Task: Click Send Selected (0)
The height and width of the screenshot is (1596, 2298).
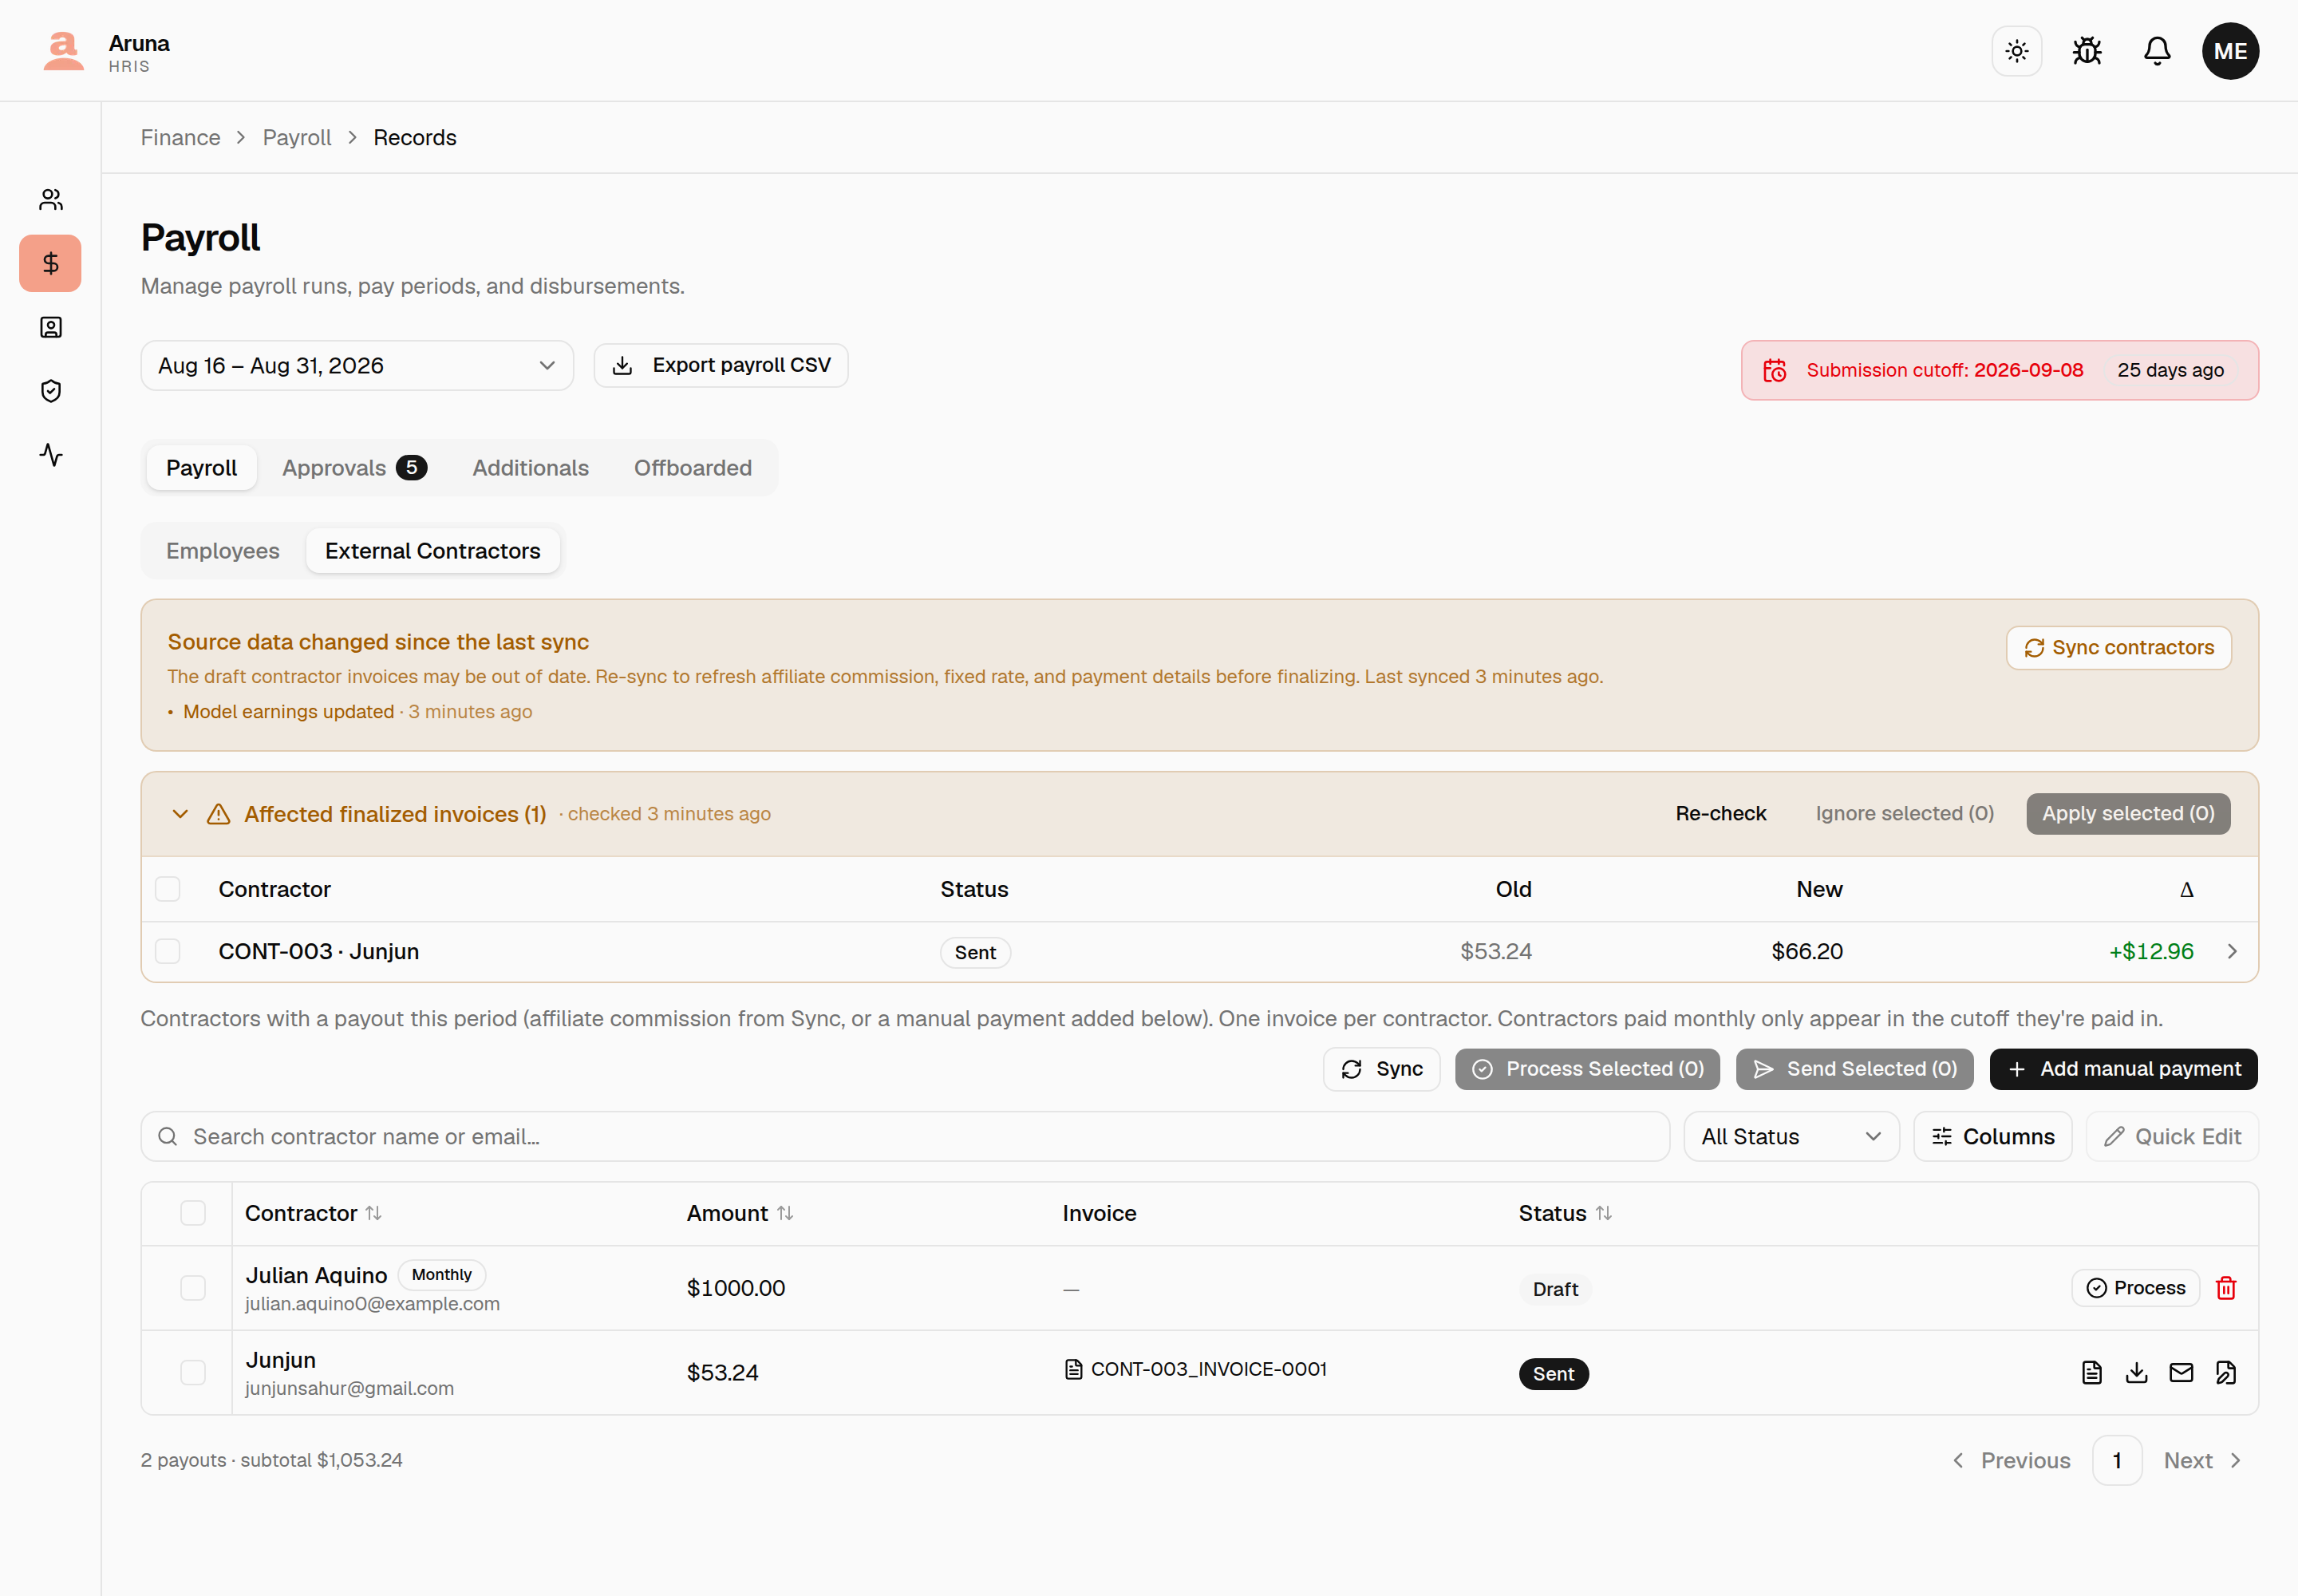Action: point(1854,1069)
